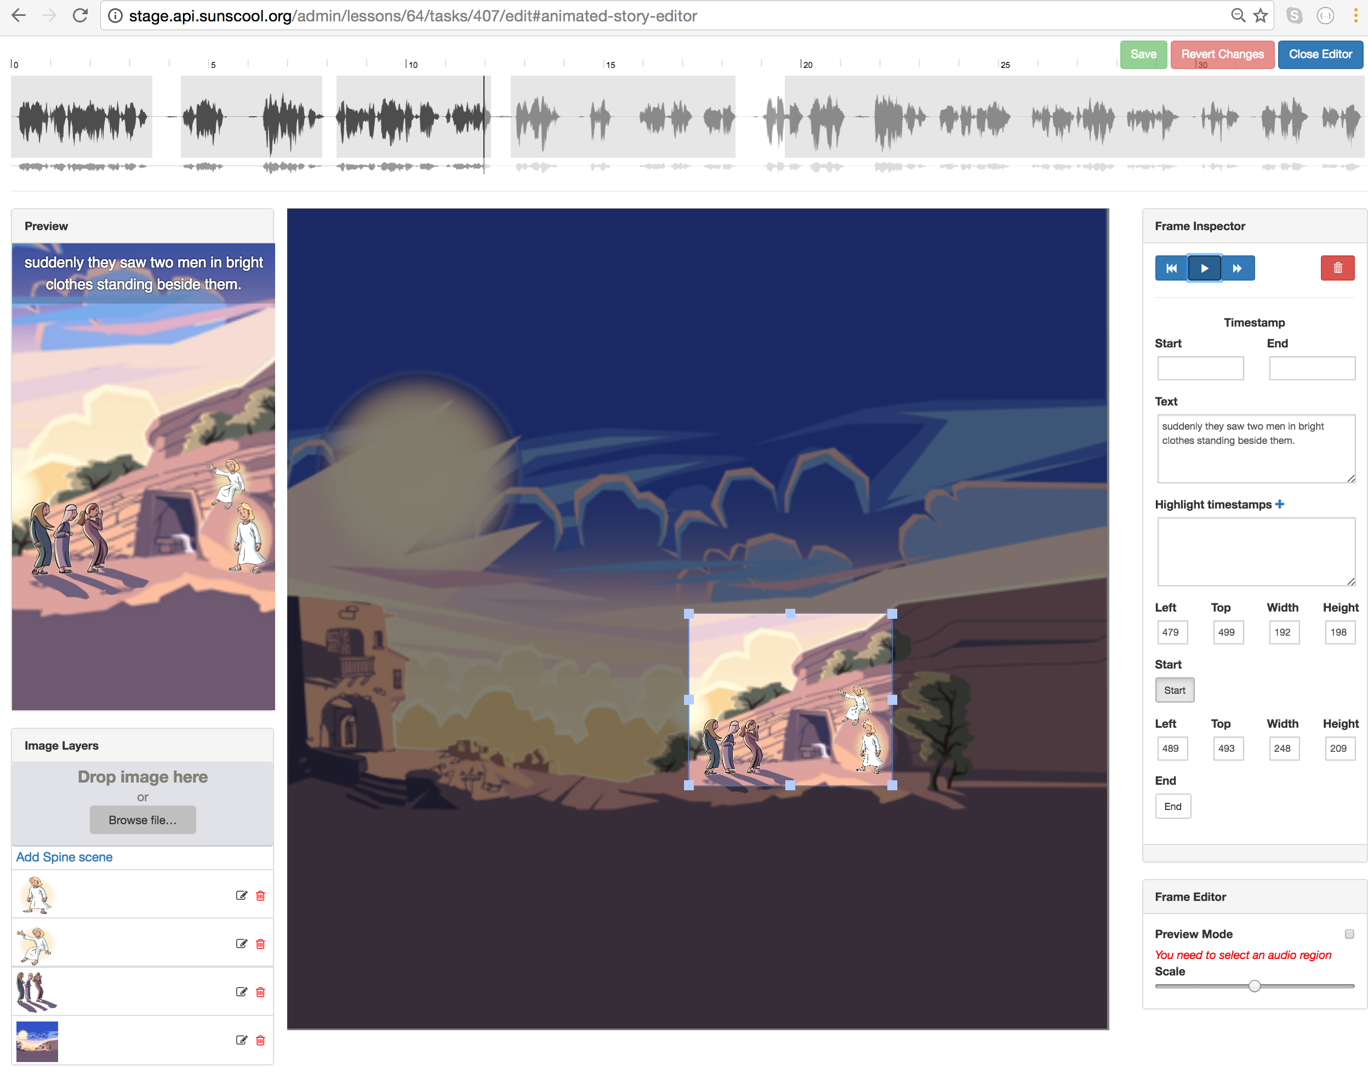Delete frame with red trash button
Image resolution: width=1368 pixels, height=1073 pixels.
(1337, 269)
